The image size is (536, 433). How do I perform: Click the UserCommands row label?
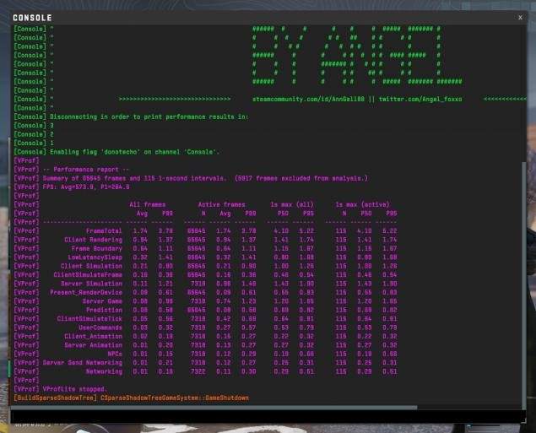pyautogui.click(x=100, y=327)
